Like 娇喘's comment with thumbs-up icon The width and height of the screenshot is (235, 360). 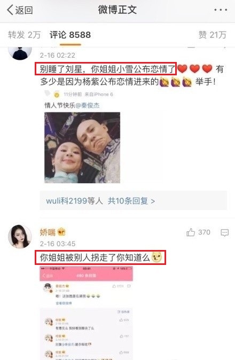[191, 232]
